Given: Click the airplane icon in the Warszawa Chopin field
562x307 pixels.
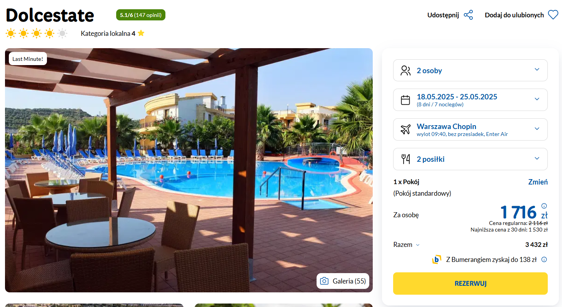Looking at the screenshot, I should [x=405, y=129].
